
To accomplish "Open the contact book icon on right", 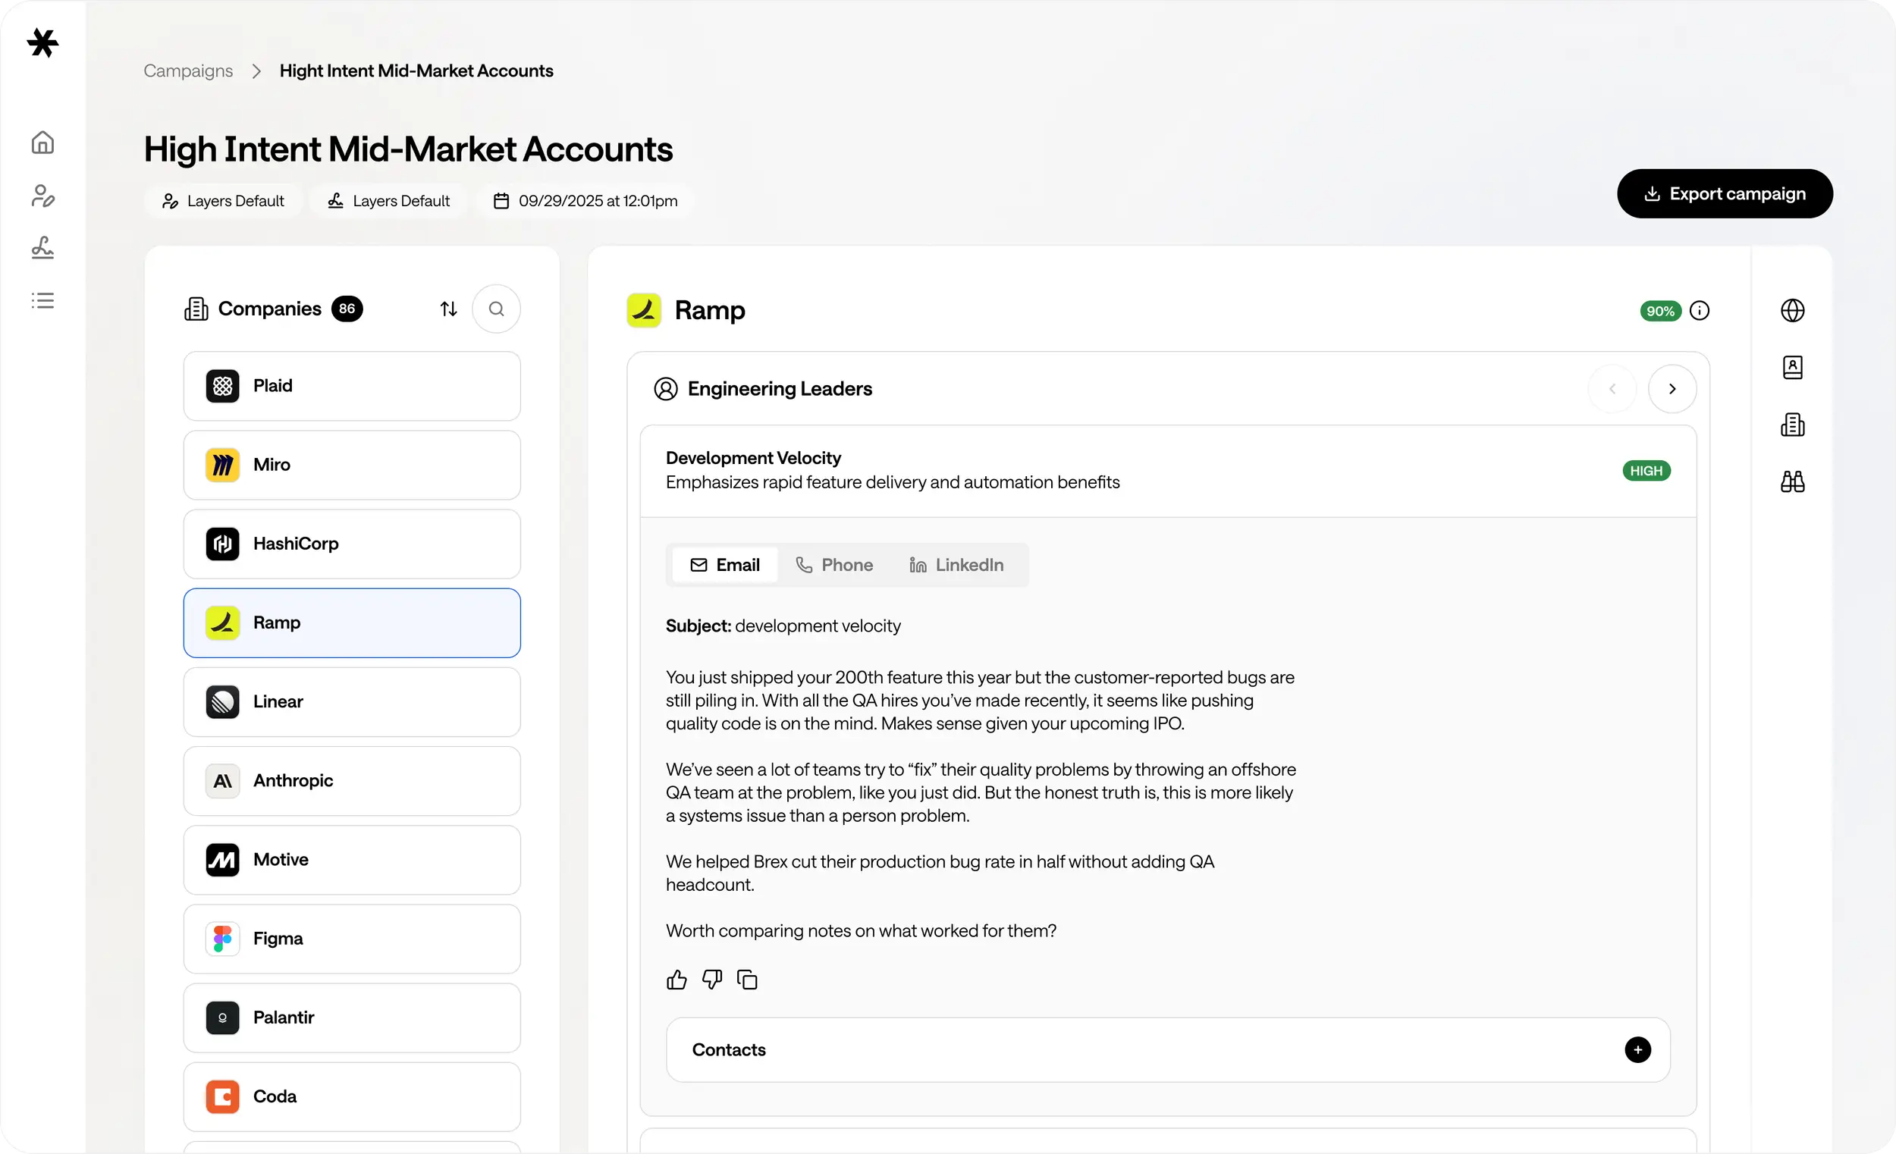I will pos(1792,368).
